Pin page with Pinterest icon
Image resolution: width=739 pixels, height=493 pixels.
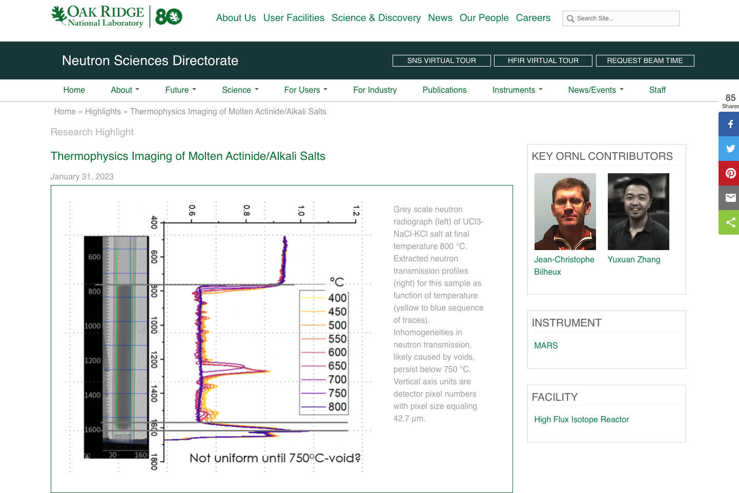tap(730, 173)
